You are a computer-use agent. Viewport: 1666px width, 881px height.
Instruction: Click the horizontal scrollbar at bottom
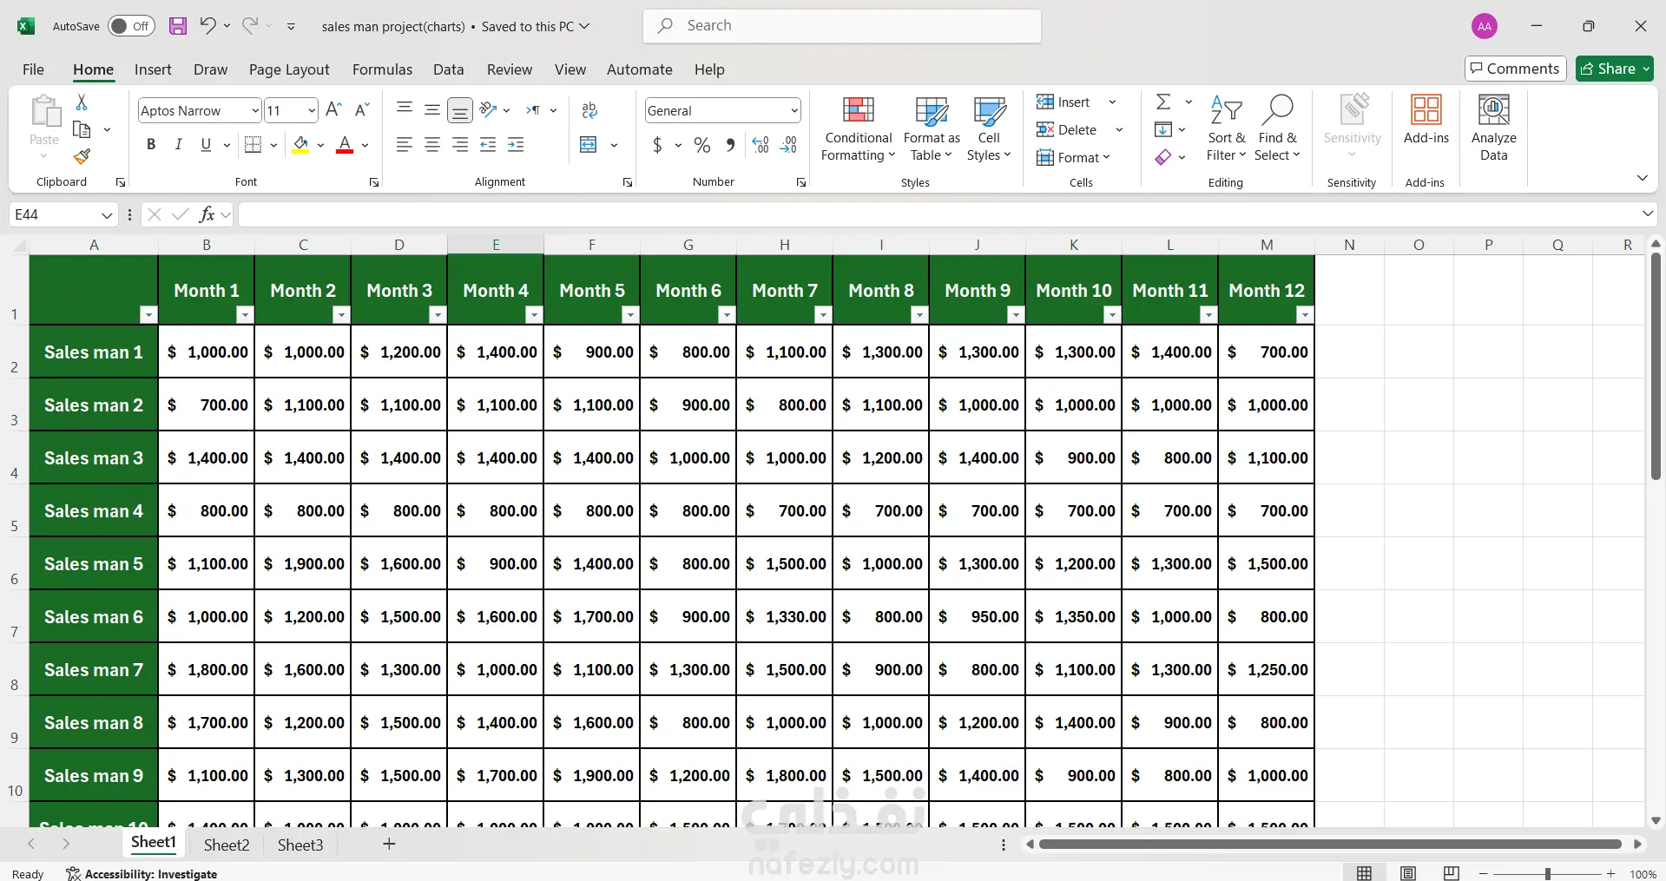pos(1331,844)
